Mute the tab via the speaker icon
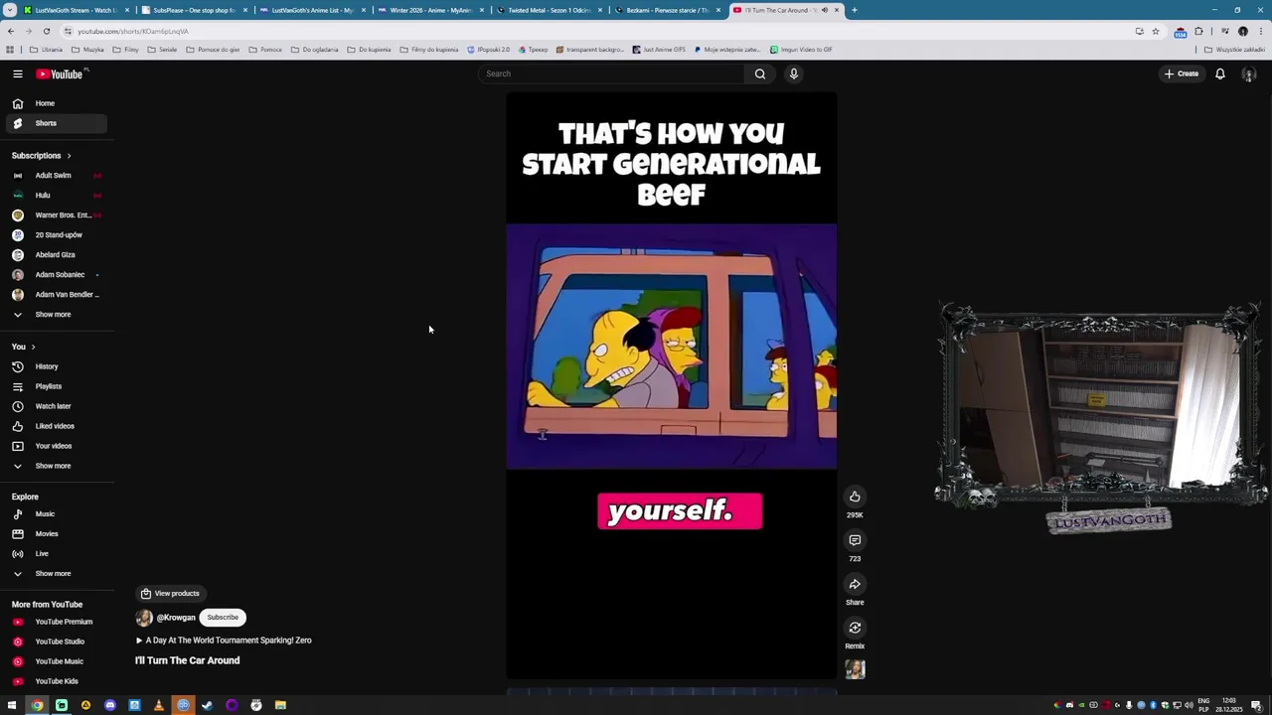Viewport: 1272px width, 715px height. (824, 10)
